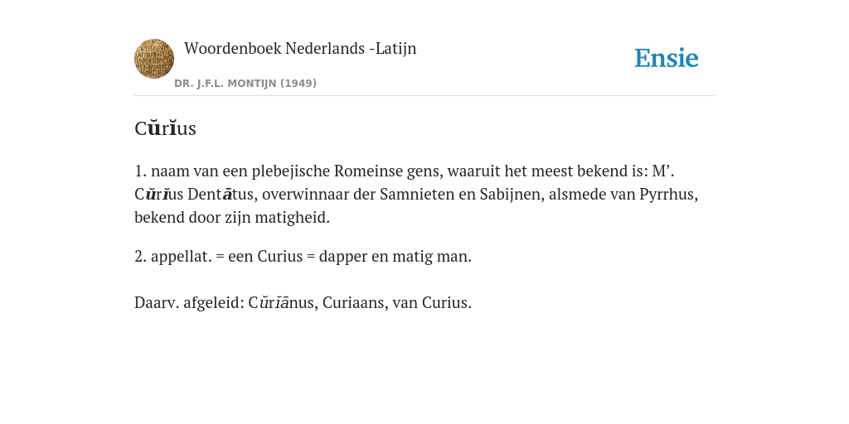This screenshot has width=849, height=424.
Task: Click the 'Daarv. afgeleid' line
Action: (303, 302)
